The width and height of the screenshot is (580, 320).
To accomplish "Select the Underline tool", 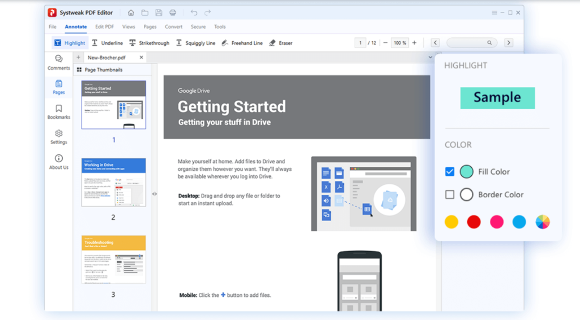I will (107, 43).
